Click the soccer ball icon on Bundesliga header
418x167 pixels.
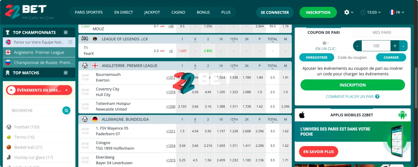(85, 119)
